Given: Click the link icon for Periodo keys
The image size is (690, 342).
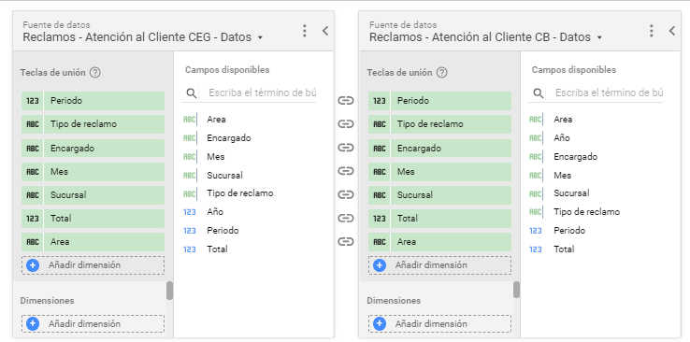Looking at the screenshot, I should pyautogui.click(x=346, y=101).
